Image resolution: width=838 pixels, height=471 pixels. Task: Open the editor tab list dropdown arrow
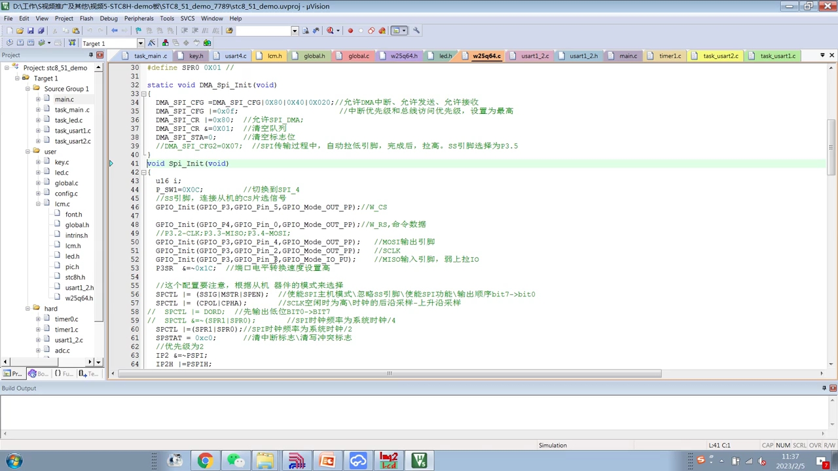pyautogui.click(x=822, y=56)
